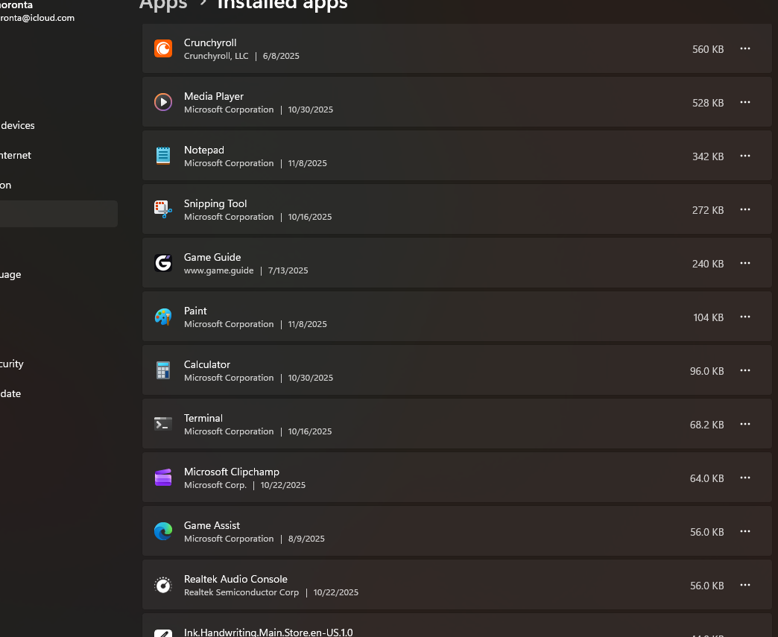Click the Crunchyroll app icon
Screen dimensions: 778x637
163,48
